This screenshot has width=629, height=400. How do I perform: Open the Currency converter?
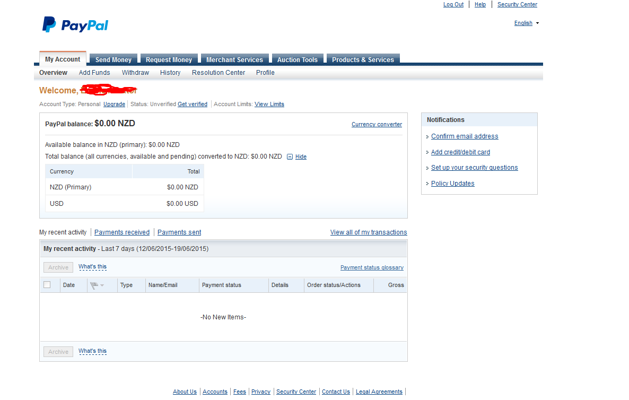tap(377, 124)
